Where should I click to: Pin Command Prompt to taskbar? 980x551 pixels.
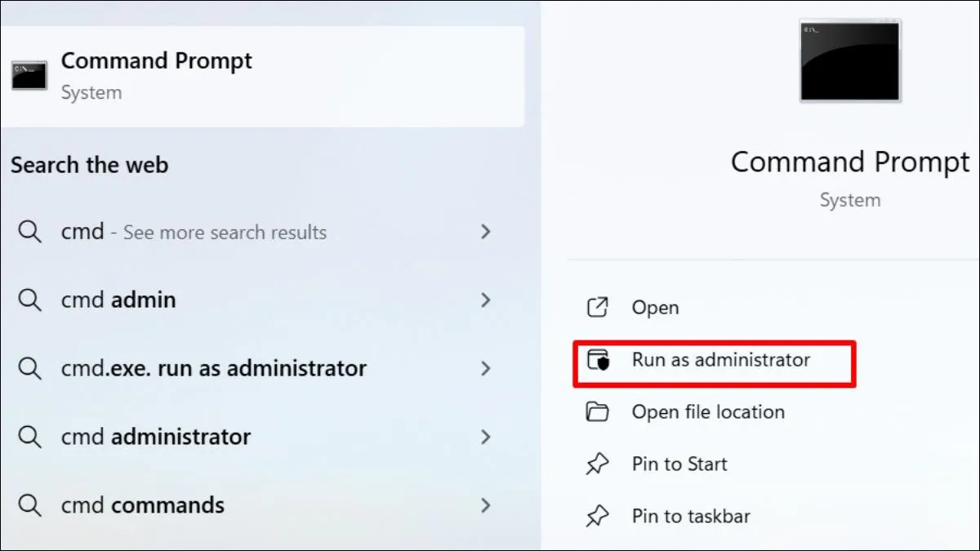pyautogui.click(x=688, y=516)
